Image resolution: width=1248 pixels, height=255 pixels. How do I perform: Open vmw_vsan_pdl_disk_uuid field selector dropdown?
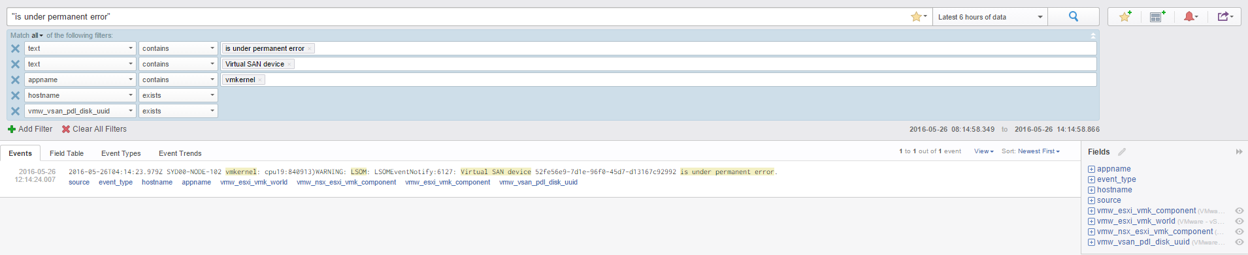80,111
